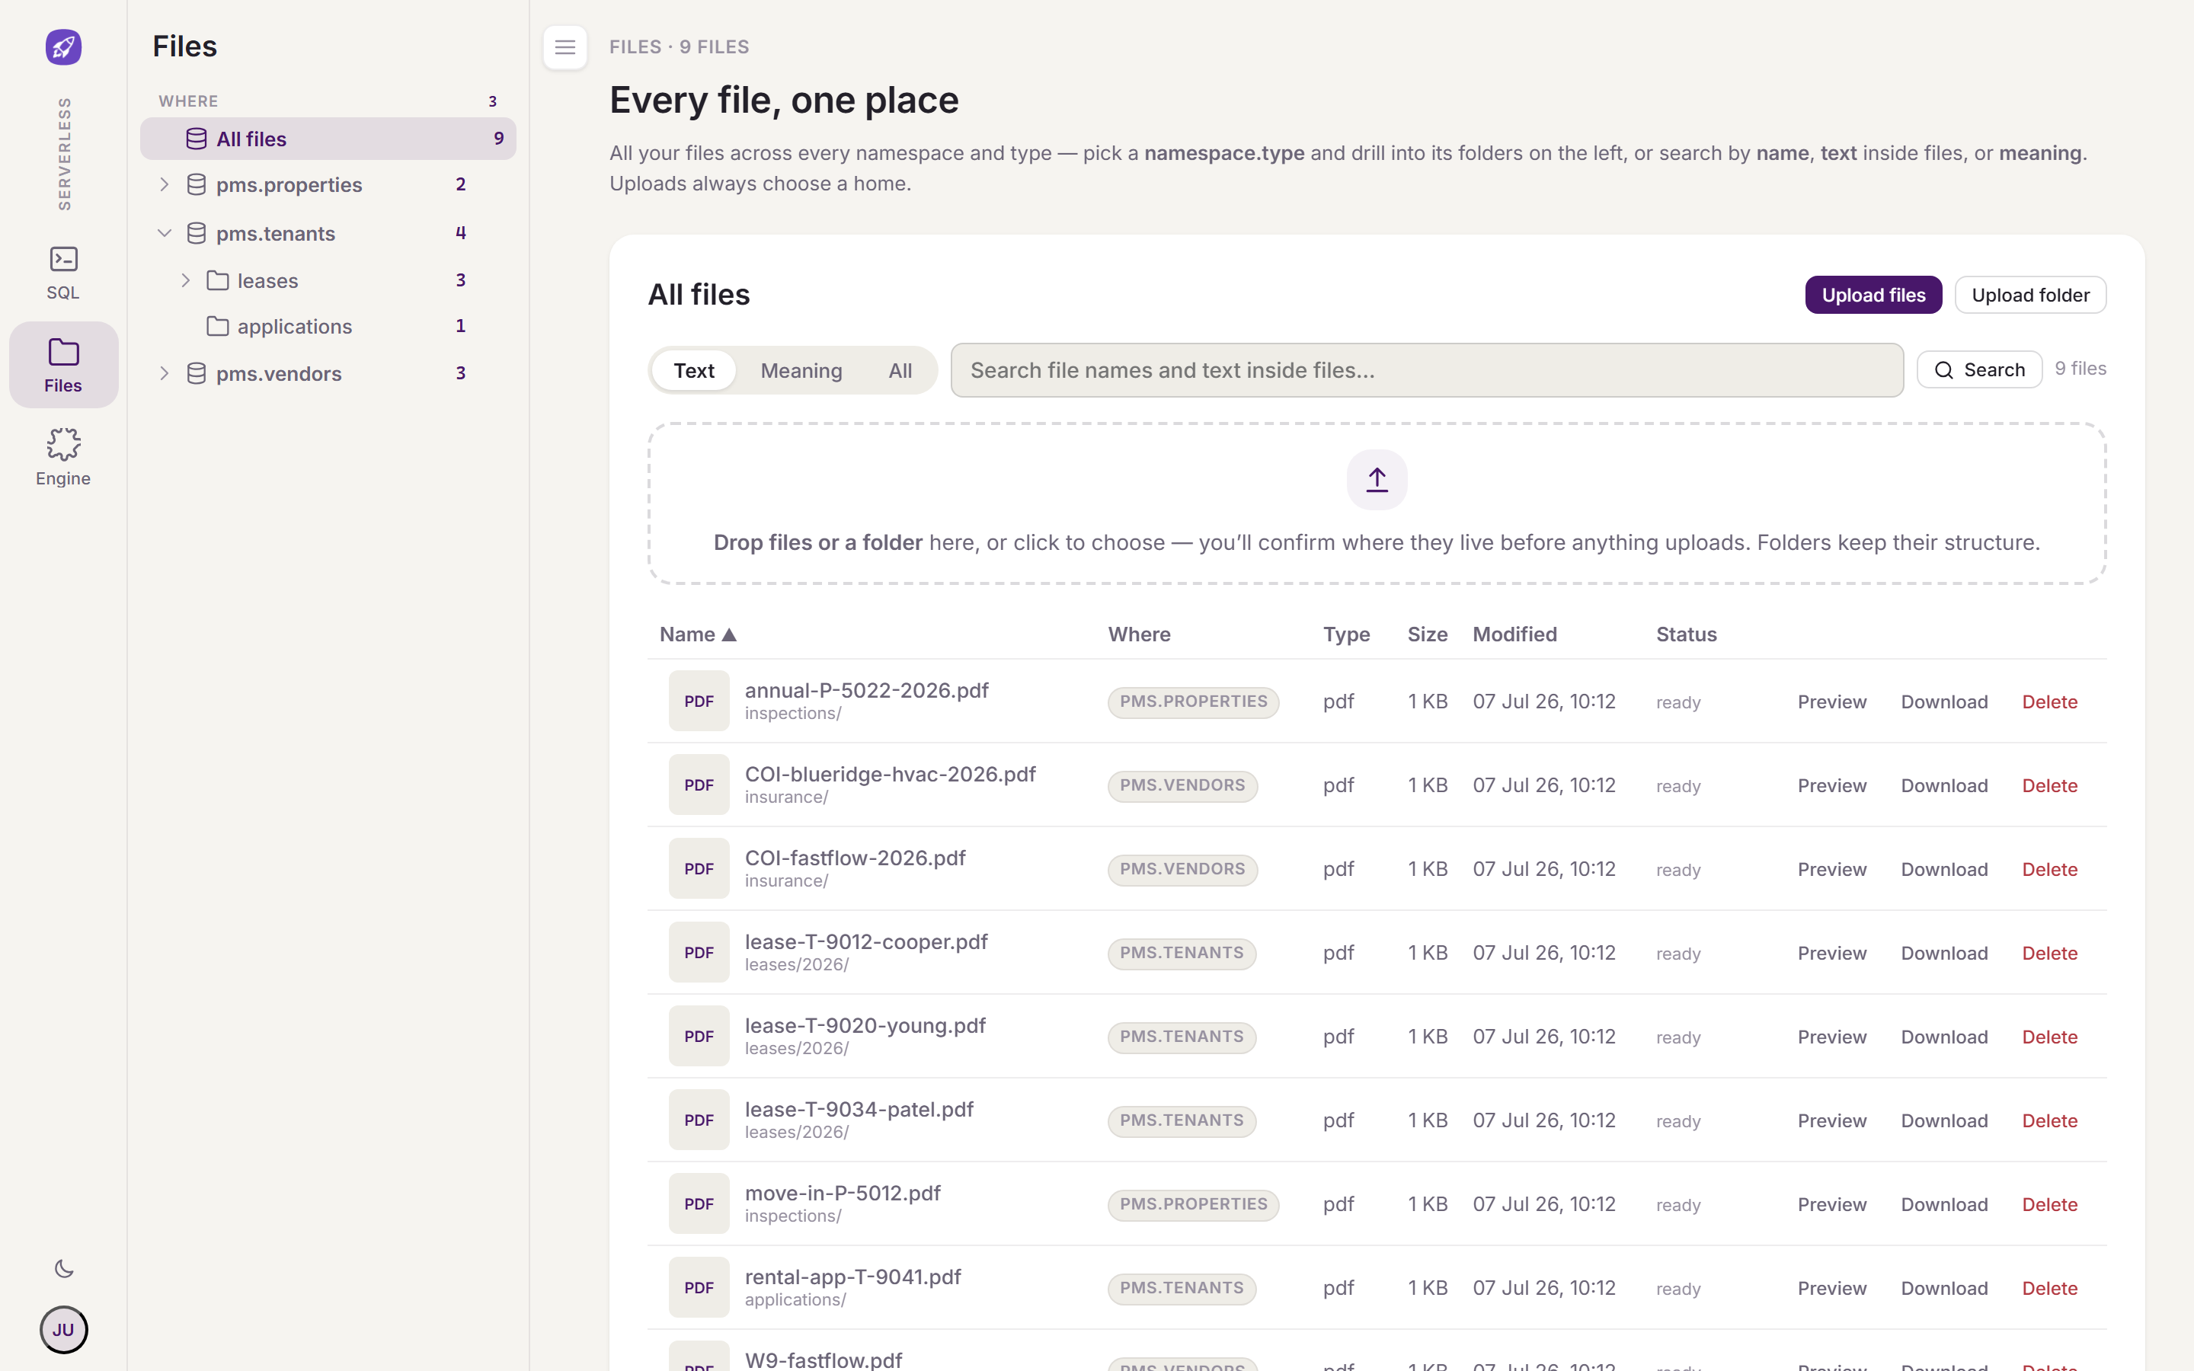Click the database icon beside pms.properties

point(196,185)
